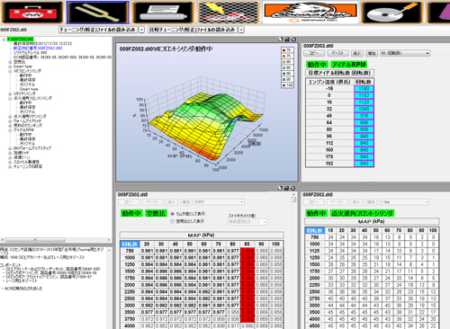Select the lambda value display radio button

173,214
